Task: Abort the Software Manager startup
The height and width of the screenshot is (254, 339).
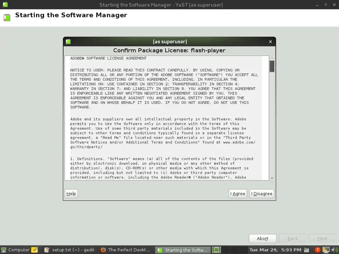Action: (x=262, y=239)
